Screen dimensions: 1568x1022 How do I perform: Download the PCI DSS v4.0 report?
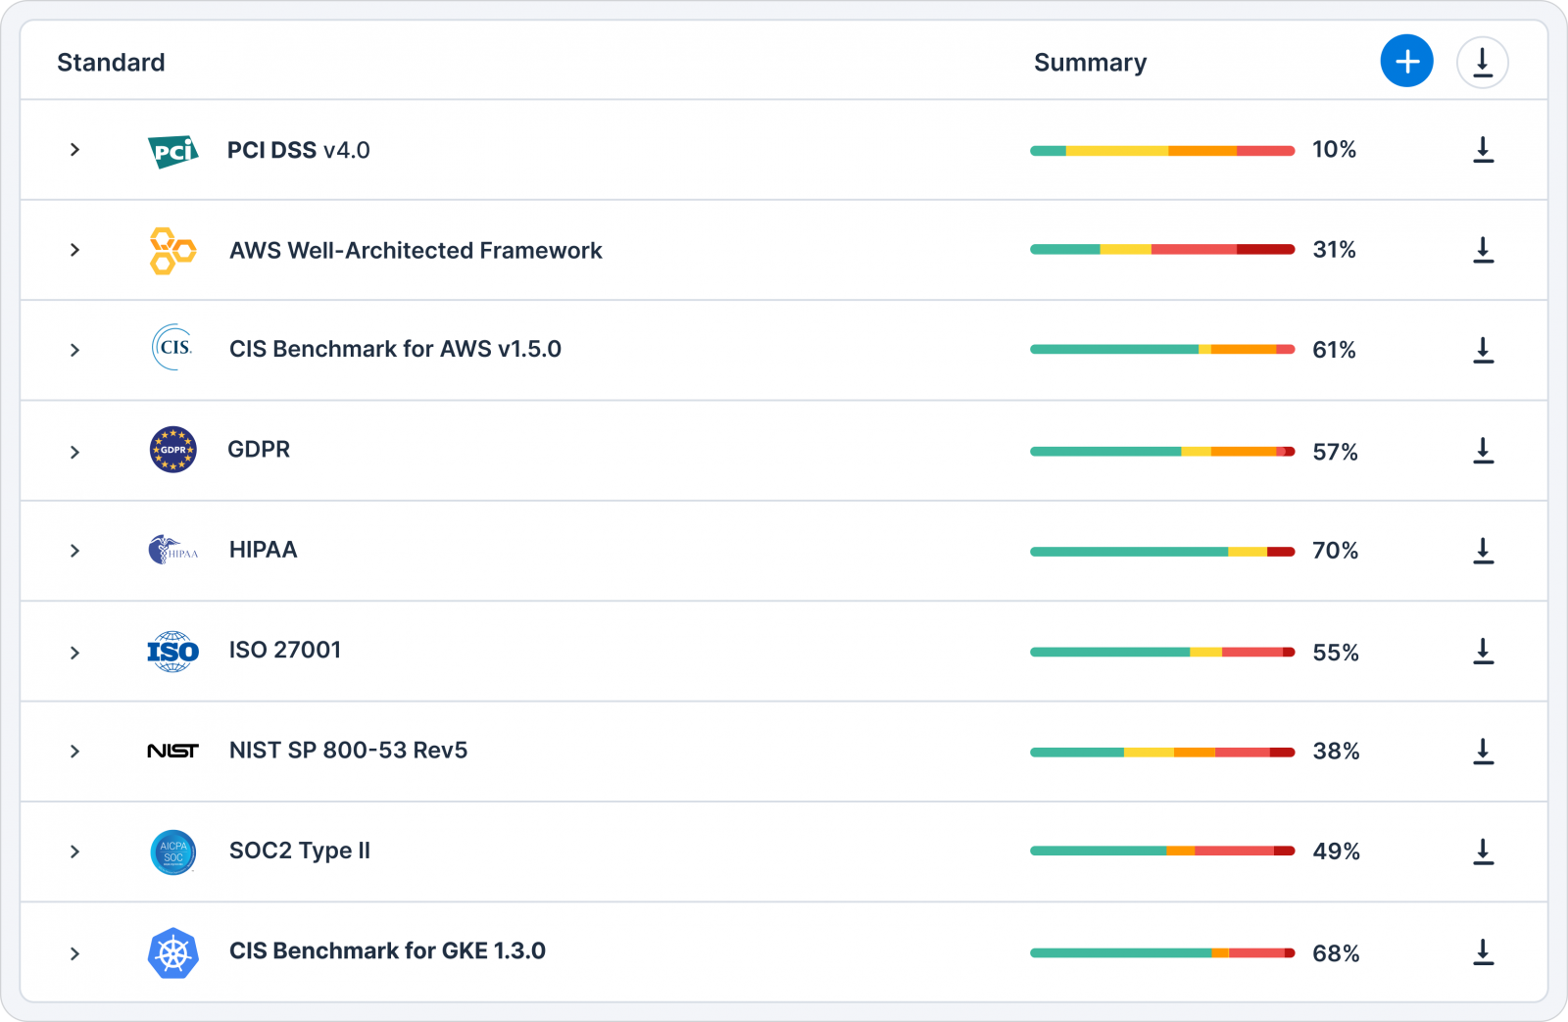click(1483, 150)
